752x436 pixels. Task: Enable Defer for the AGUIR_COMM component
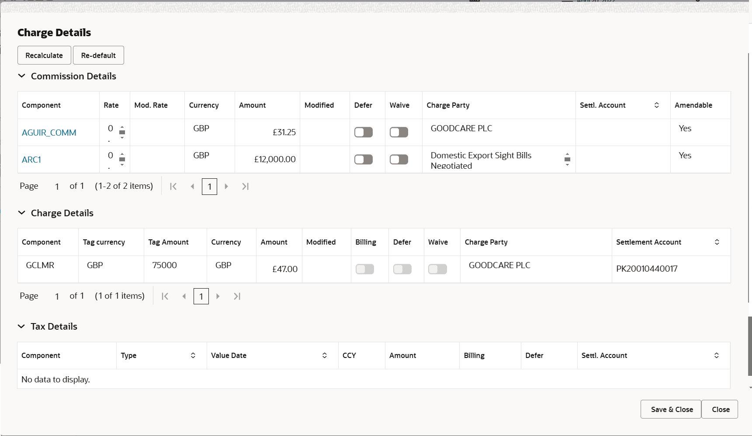[x=363, y=132]
